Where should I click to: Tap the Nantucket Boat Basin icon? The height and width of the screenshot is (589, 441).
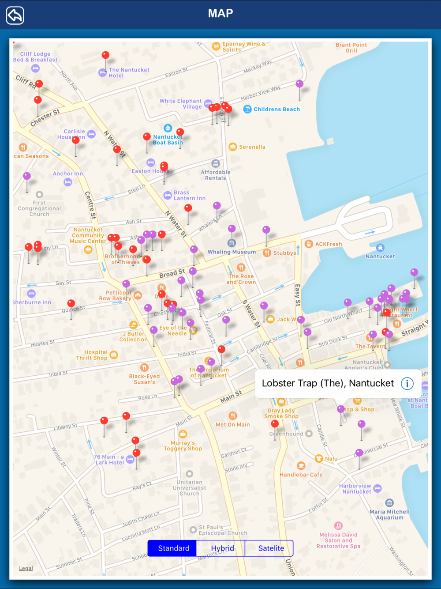[x=168, y=128]
